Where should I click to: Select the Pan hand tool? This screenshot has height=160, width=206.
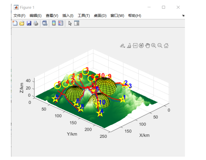147,46
